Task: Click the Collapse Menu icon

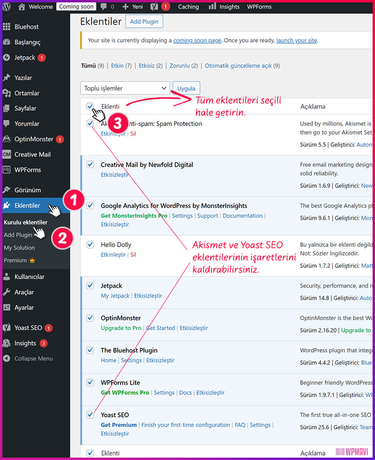Action: 7,358
